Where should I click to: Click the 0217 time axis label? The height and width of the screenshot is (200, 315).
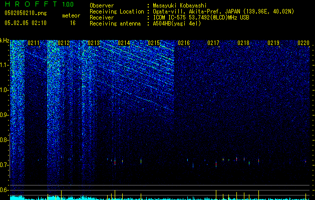213,43
